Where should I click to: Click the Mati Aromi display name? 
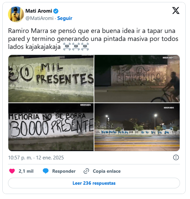pyautogui.click(x=39, y=11)
